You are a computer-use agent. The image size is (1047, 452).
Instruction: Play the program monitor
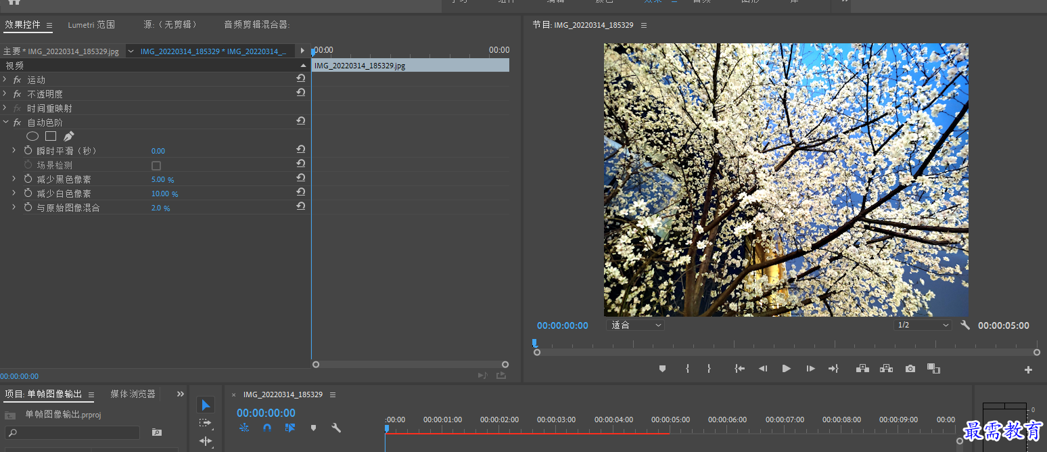786,369
